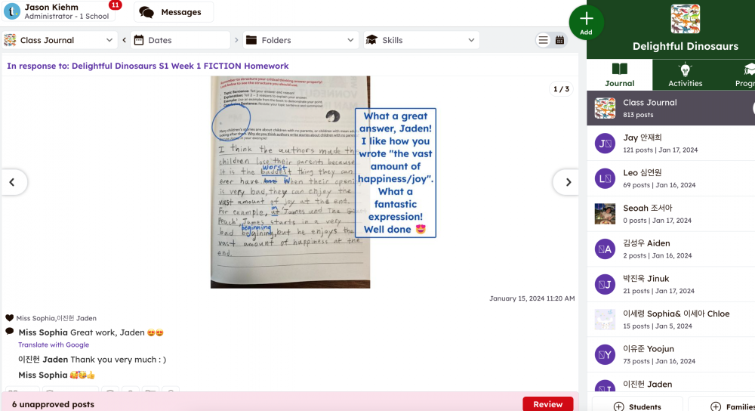The height and width of the screenshot is (411, 755).
Task: Open the Class Journal dropdown
Action: 59,40
